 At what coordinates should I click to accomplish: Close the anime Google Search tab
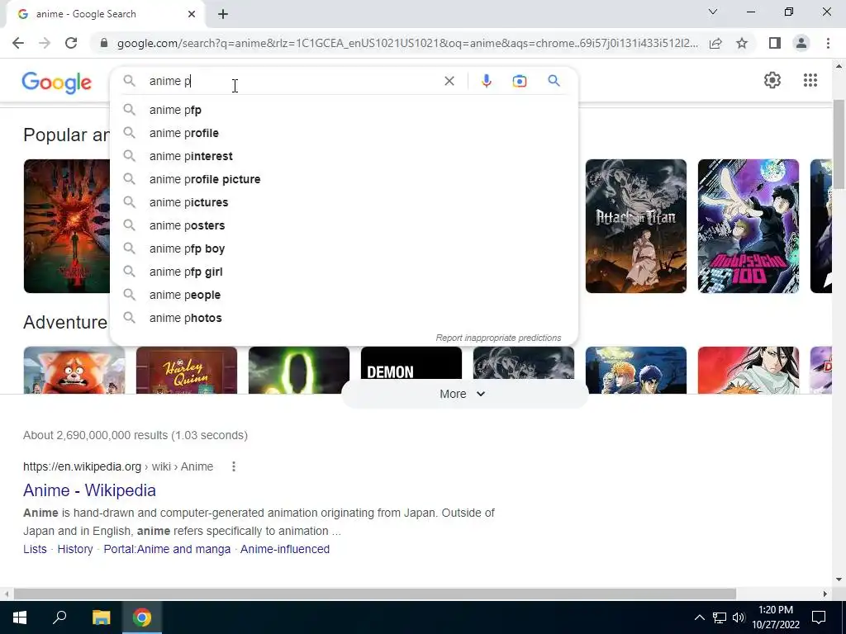click(x=192, y=14)
